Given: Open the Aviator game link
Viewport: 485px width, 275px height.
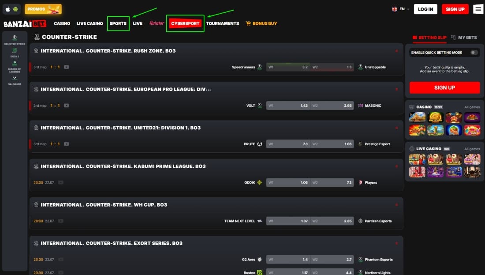Looking at the screenshot, I should click(157, 23).
